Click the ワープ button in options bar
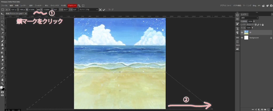 (111, 10)
